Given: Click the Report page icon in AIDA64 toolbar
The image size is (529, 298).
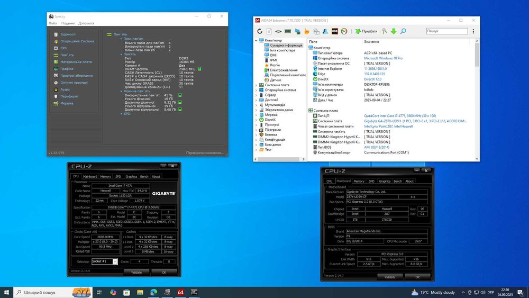Looking at the screenshot, I should [269, 31].
